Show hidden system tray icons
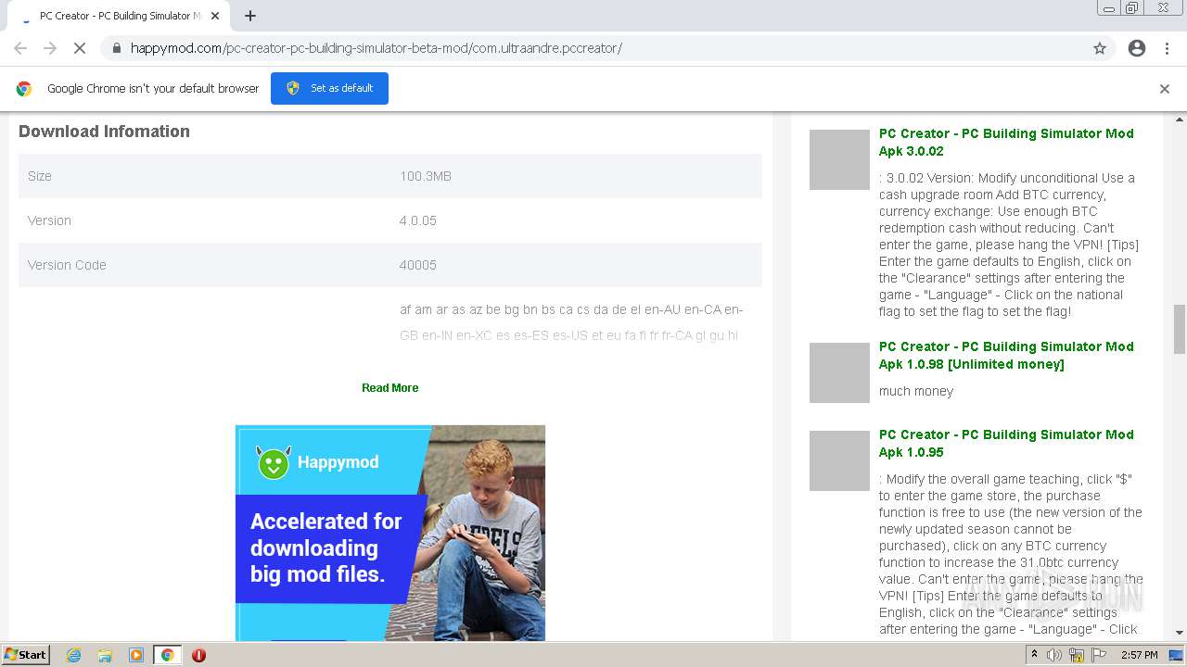The height and width of the screenshot is (667, 1187). click(x=1034, y=655)
